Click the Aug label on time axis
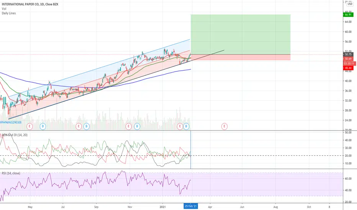357x210 pixels. (x=275, y=207)
